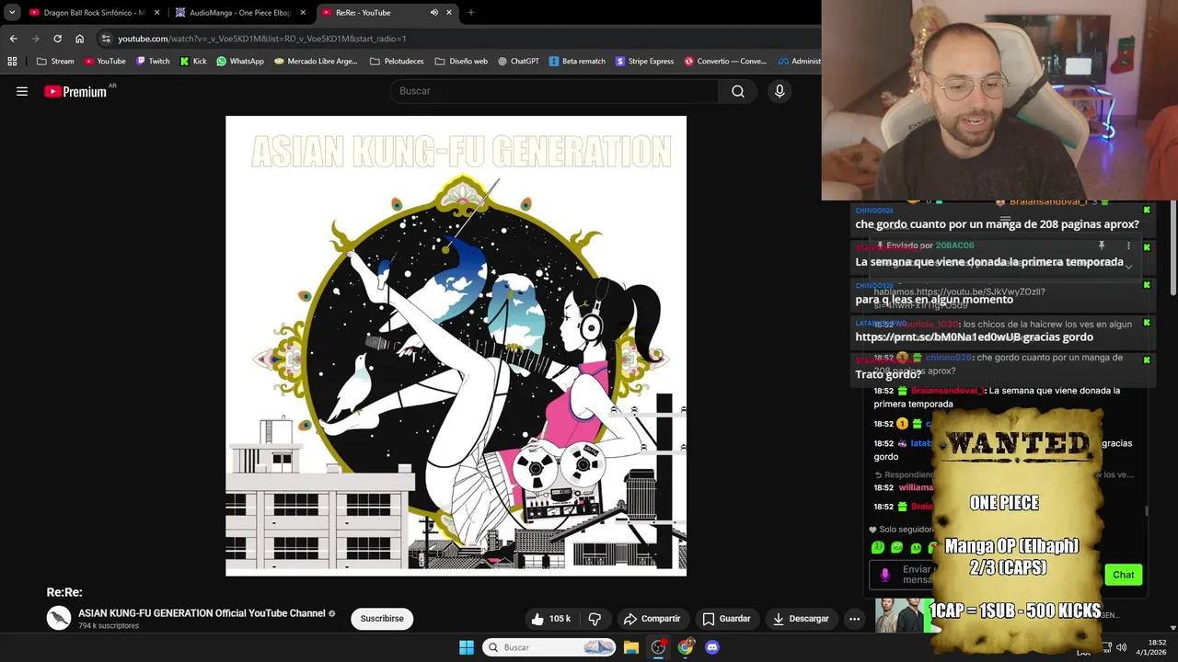Click the search magnifier button
This screenshot has height=662, width=1178.
click(738, 91)
